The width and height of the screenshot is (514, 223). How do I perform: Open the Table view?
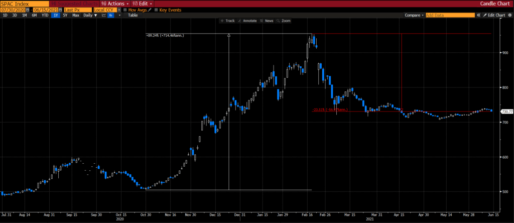pos(133,15)
